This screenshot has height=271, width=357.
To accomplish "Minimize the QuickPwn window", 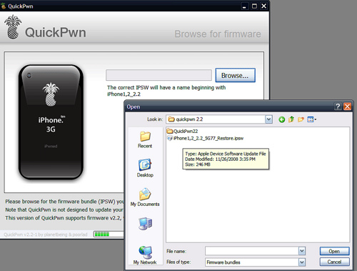I will (244, 6).
